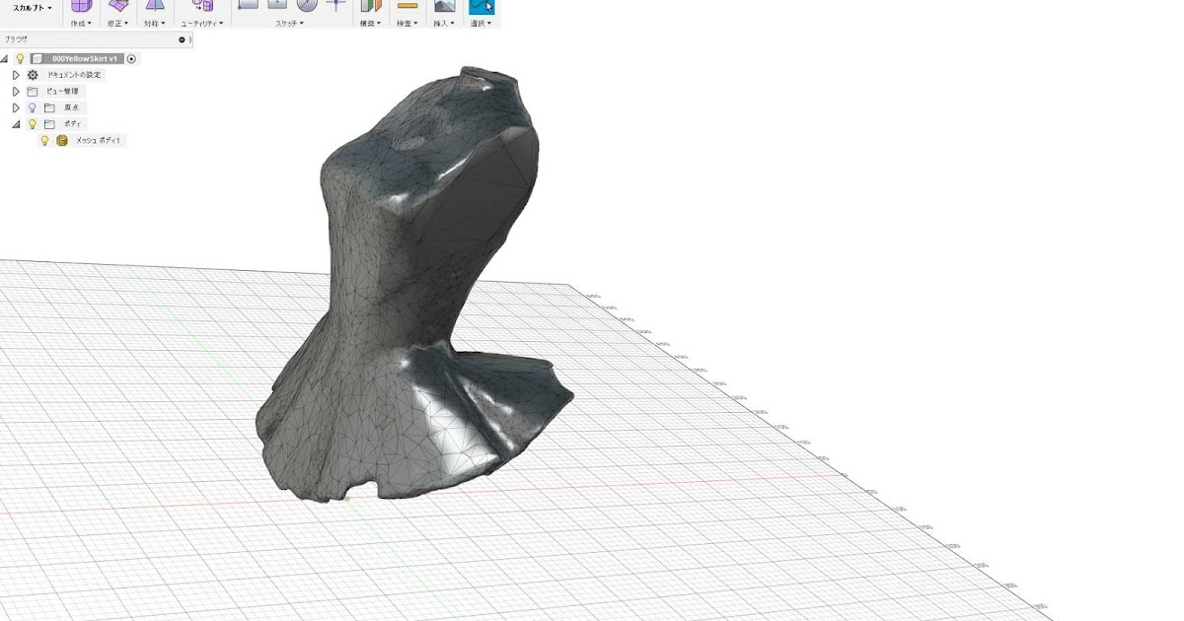Viewport: 1184px width, 621px height.
Task: Click the Symmetry mirror tool icon
Action: 154,5
